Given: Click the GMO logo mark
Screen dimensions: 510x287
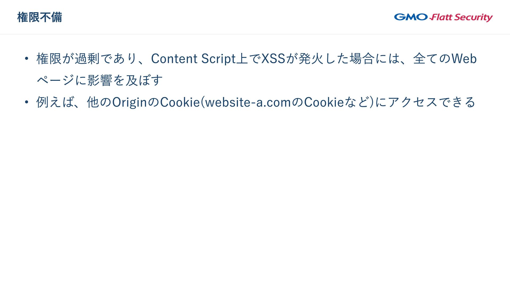Looking at the screenshot, I should (411, 17).
